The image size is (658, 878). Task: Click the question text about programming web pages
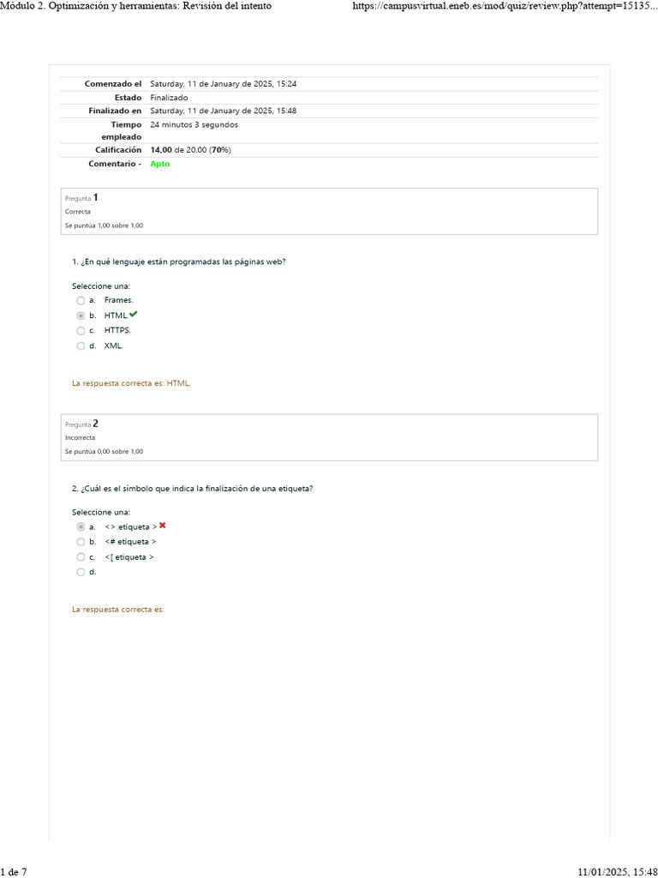pyautogui.click(x=179, y=262)
